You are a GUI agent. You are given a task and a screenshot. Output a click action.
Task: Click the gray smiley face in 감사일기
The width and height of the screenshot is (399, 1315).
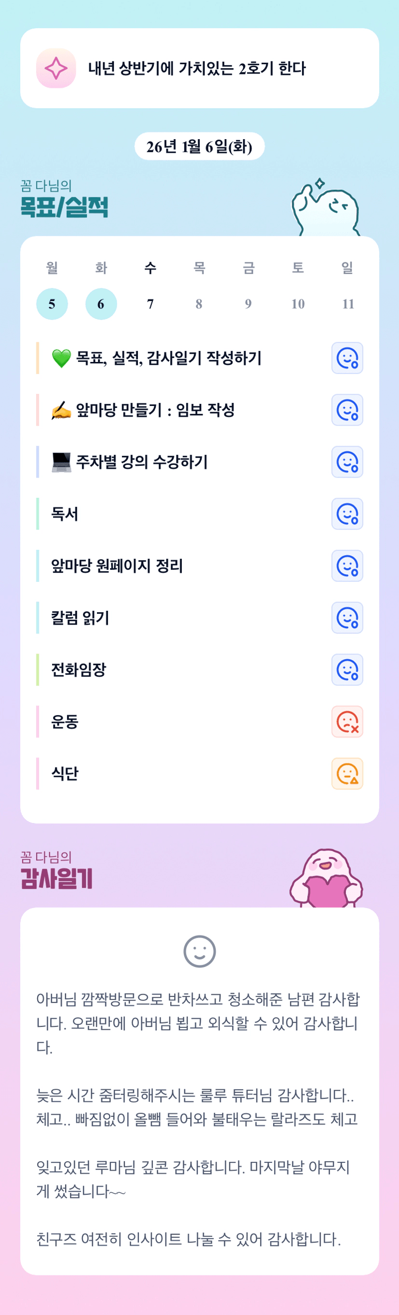coord(199,951)
